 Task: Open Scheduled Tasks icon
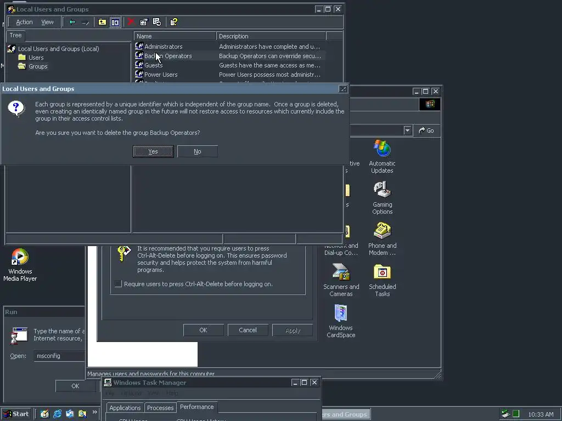pos(382,280)
